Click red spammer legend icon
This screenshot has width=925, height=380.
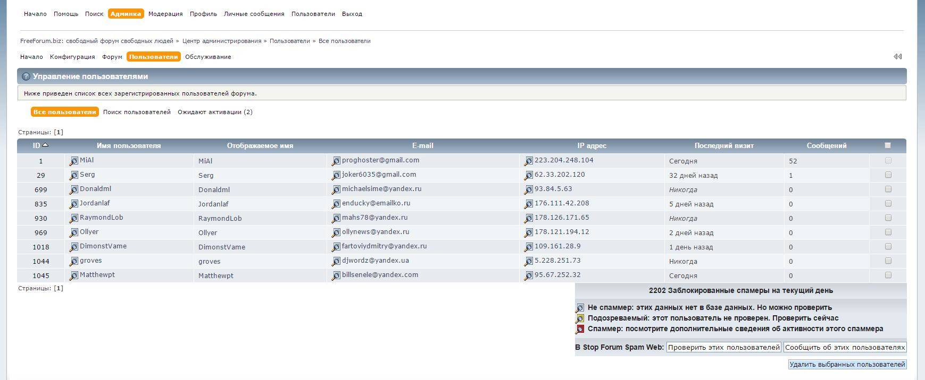(580, 329)
